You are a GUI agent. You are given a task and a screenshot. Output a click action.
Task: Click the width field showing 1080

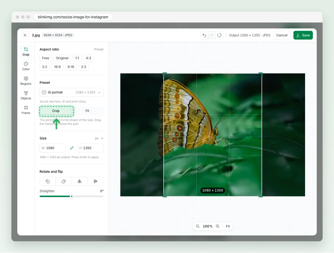(53, 148)
